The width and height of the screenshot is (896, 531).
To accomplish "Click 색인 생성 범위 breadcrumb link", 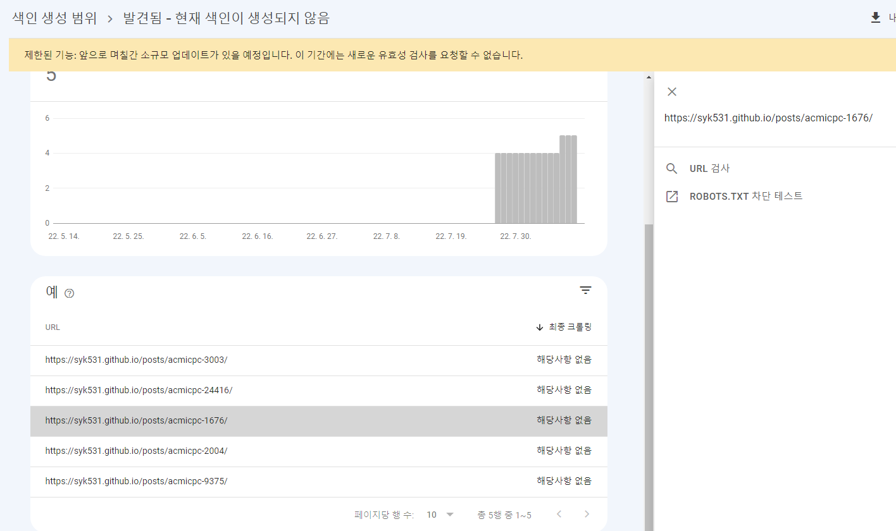I will [x=54, y=18].
